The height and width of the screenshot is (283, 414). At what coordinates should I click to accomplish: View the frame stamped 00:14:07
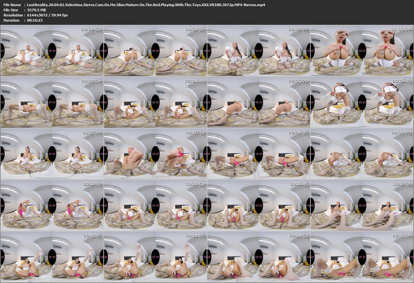point(155,257)
